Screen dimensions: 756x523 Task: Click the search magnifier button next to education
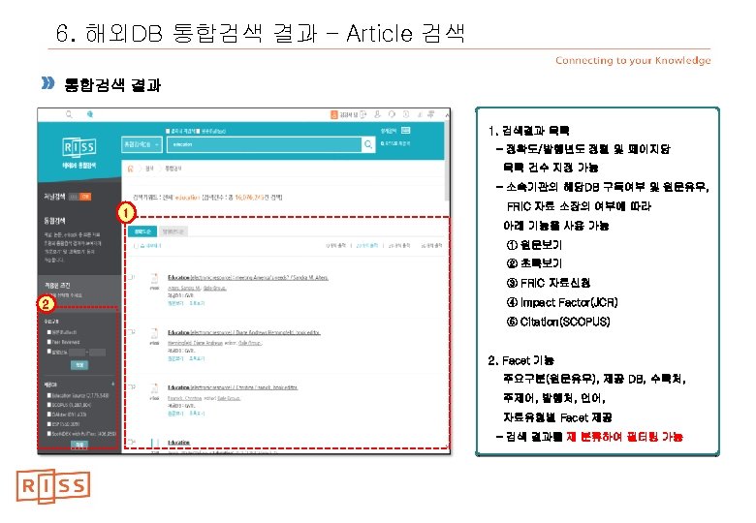[x=368, y=144]
